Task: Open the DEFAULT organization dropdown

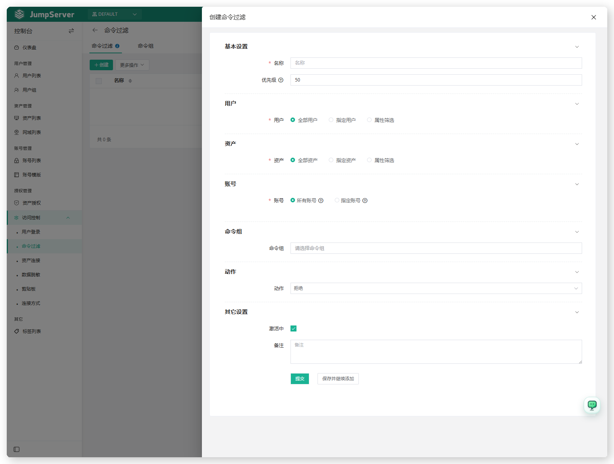Action: coord(114,14)
